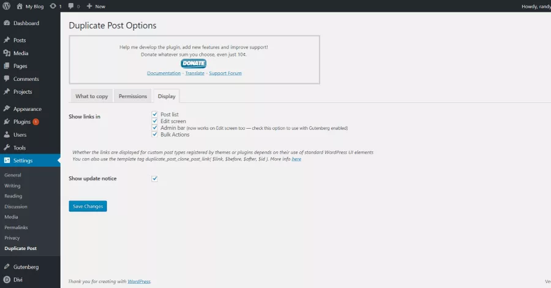The image size is (551, 288).
Task: Open Discussion settings submenu
Action: (x=16, y=207)
